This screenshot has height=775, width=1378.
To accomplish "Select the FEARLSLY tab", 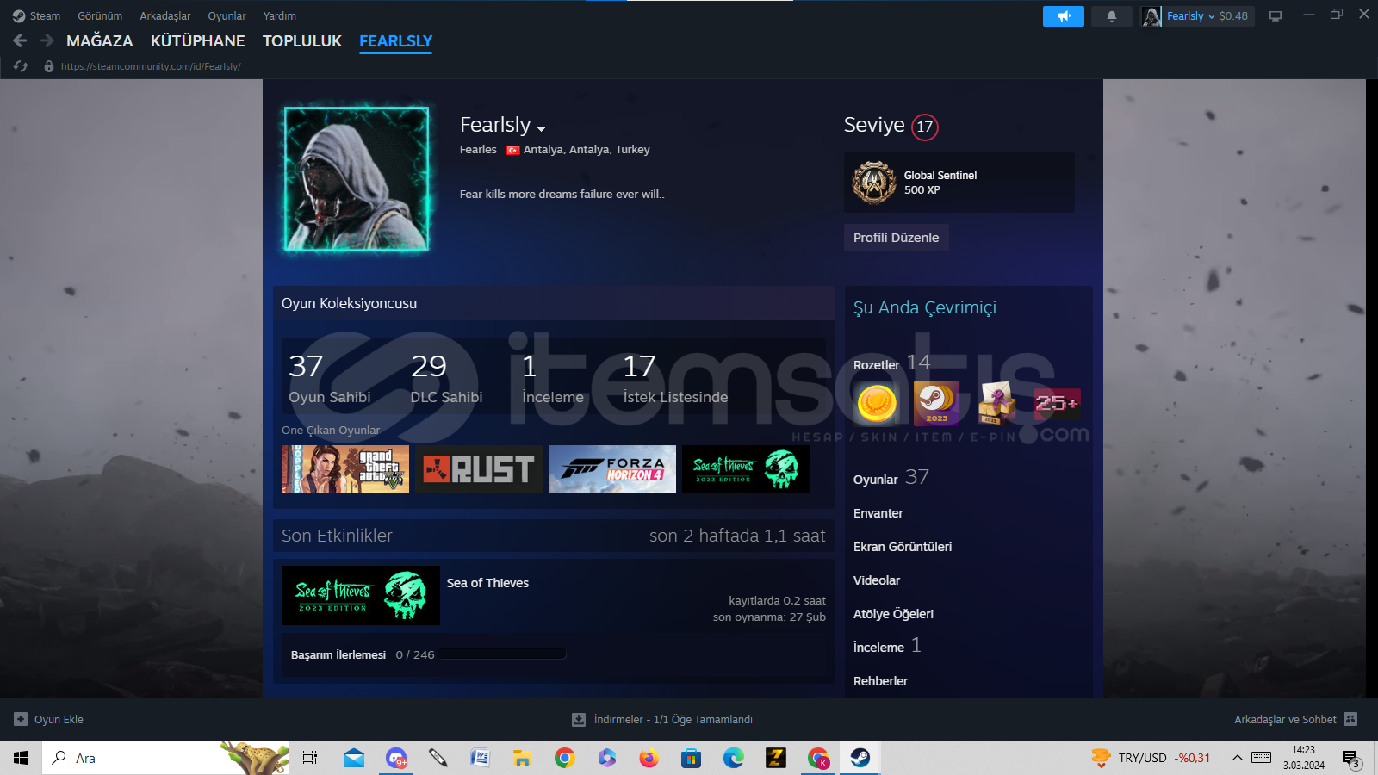I will 396,40.
